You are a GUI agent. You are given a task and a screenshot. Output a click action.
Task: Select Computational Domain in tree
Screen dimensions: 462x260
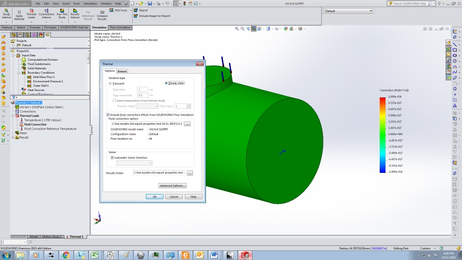pyautogui.click(x=40, y=60)
